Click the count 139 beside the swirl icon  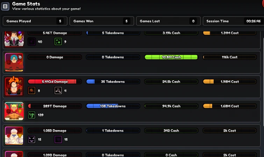(41, 115)
